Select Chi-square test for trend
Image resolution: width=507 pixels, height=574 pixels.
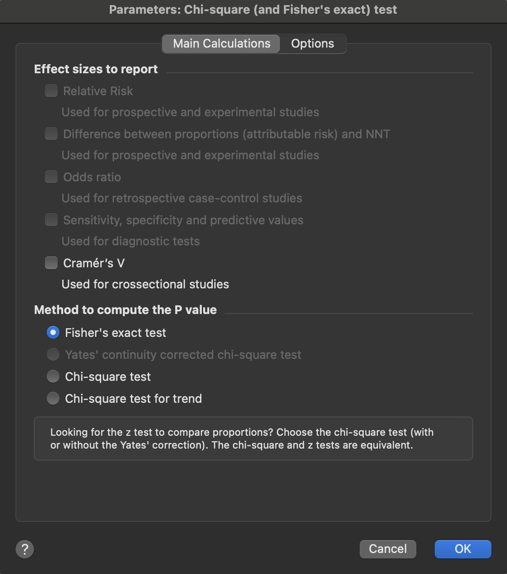coord(53,399)
